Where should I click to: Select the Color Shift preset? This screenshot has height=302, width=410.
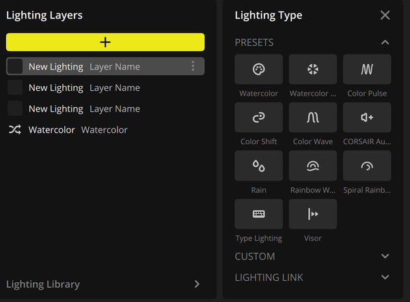tap(258, 118)
